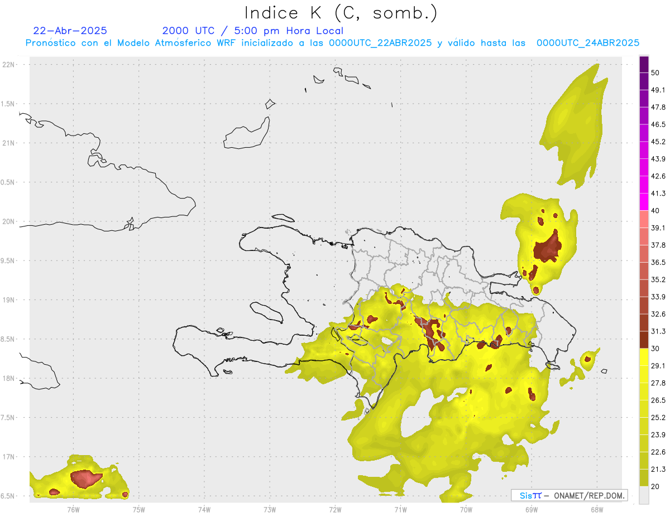
Task: Click the colorbar value "21.3"
Action: [658, 470]
